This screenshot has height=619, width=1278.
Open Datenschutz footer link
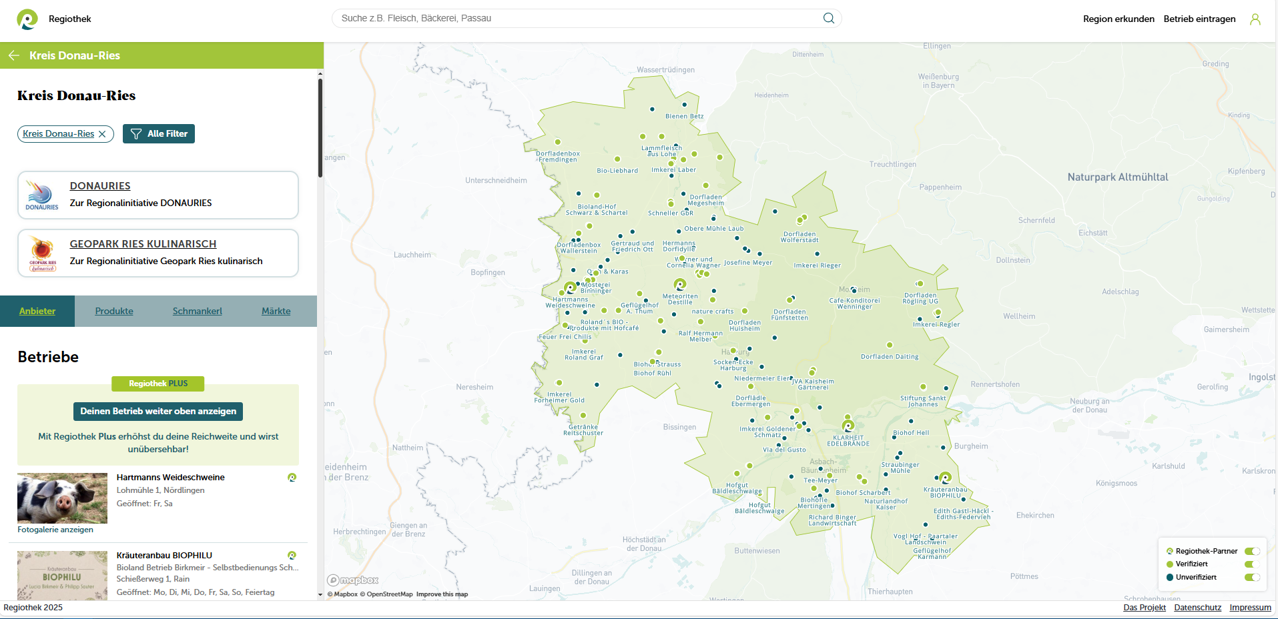[x=1198, y=608]
